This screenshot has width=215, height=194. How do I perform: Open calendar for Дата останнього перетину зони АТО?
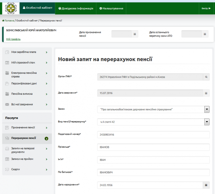[x=205, y=34]
